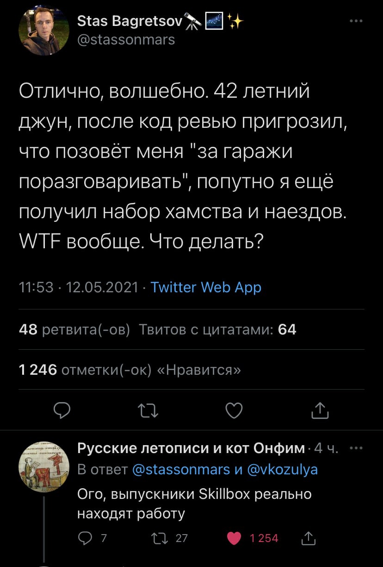Unlike the already-liked Skillbox reply
The height and width of the screenshot is (567, 383).
coord(234,538)
